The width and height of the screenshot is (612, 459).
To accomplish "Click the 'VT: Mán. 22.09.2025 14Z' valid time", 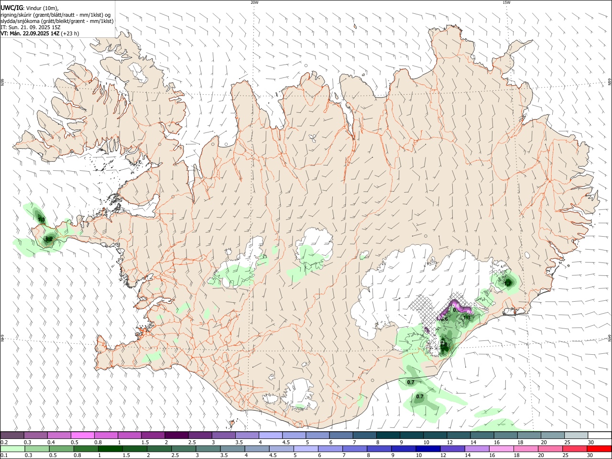I will coord(30,33).
